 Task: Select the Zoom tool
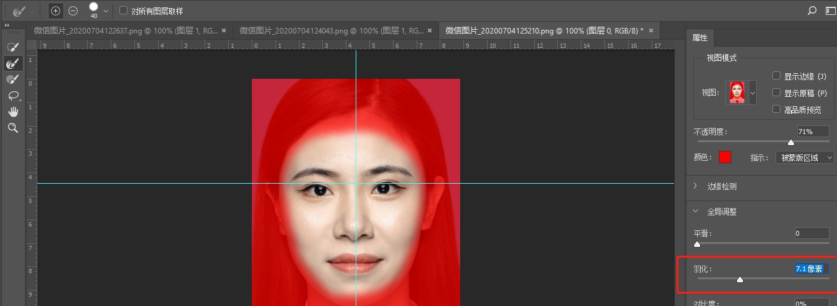click(x=12, y=128)
